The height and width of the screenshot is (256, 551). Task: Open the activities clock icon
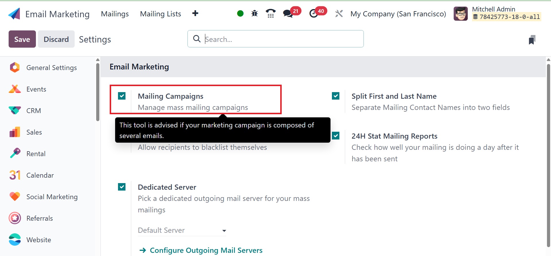(x=314, y=13)
